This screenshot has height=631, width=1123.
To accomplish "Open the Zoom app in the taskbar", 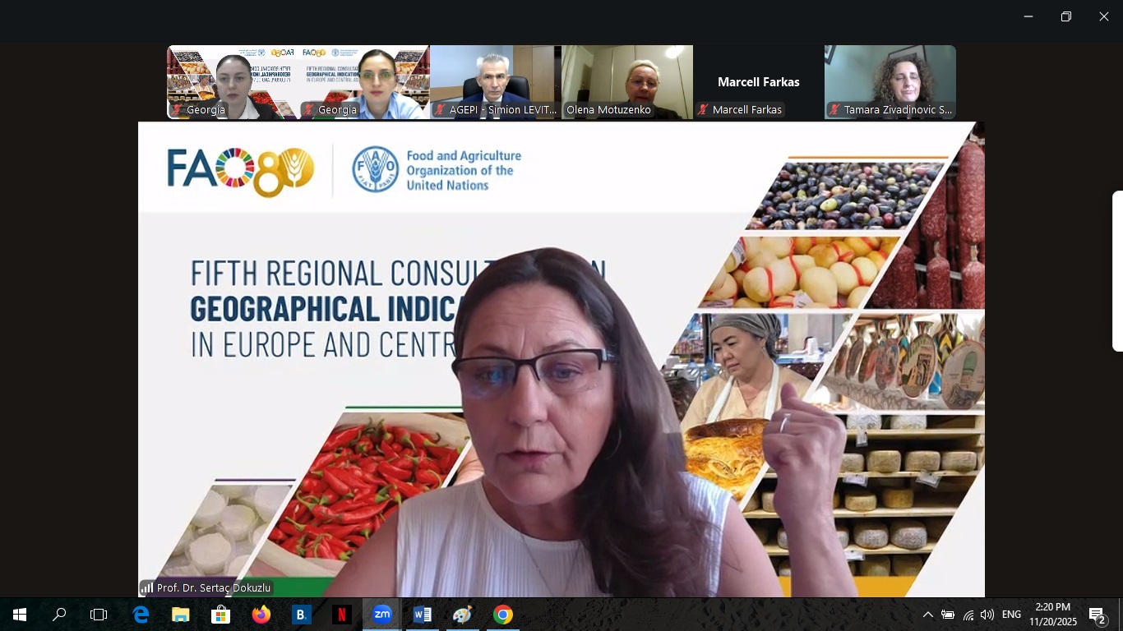I will tap(382, 615).
